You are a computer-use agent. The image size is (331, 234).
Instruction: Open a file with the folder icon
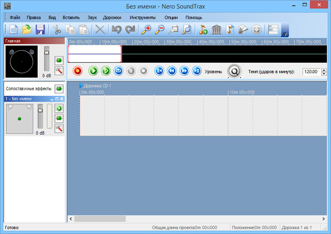pos(27,30)
